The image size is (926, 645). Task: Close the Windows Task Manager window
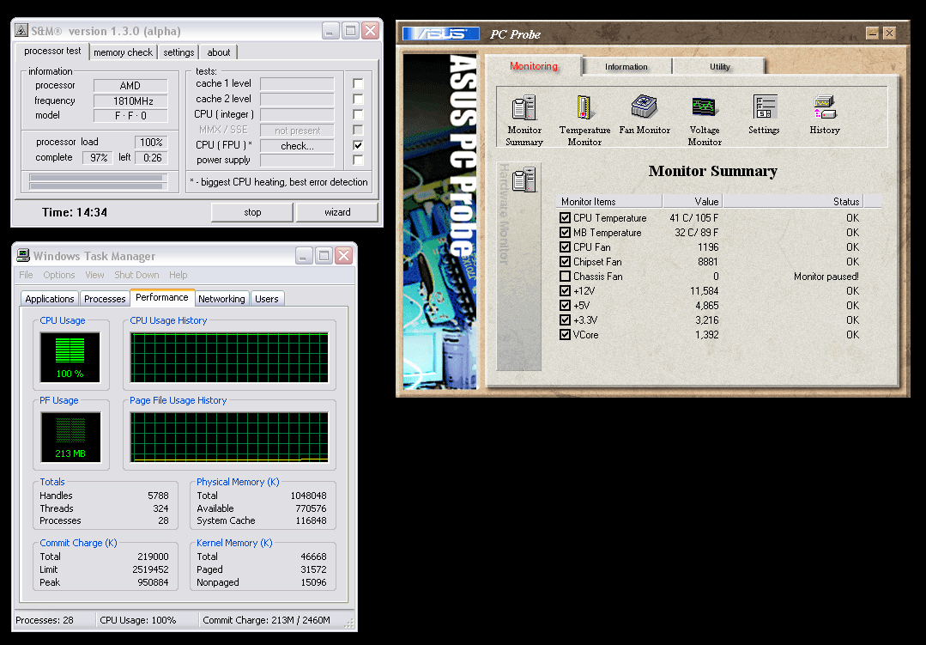(x=343, y=255)
